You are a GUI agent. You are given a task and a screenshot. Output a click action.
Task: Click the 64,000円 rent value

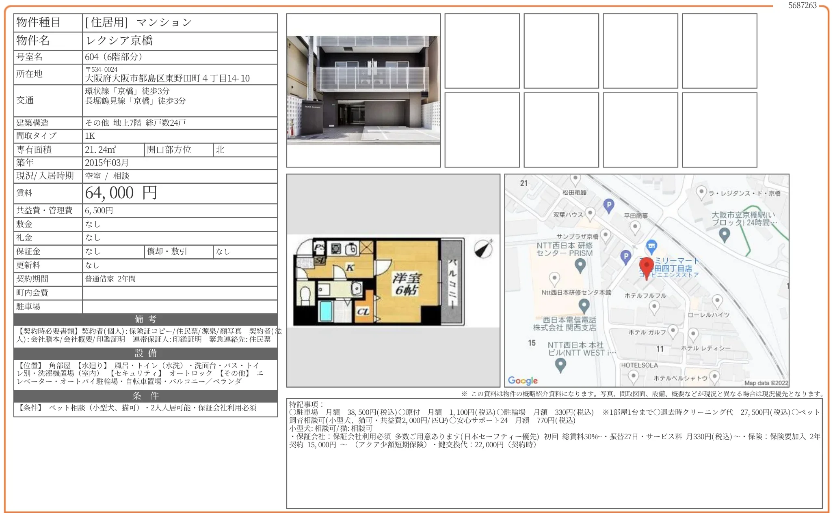point(121,193)
